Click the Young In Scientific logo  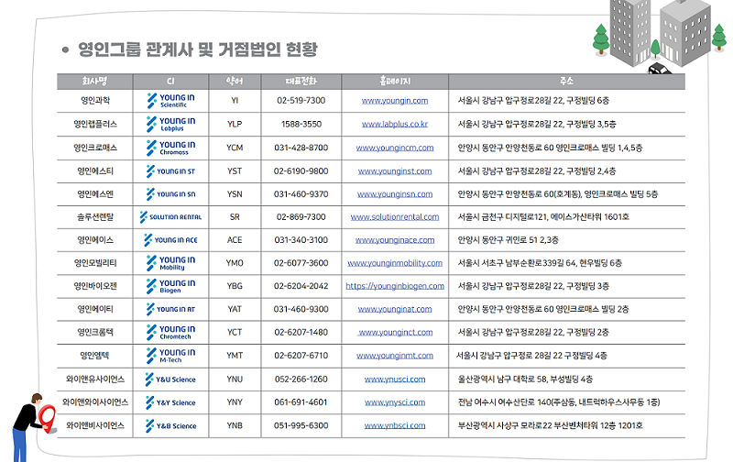(170, 100)
